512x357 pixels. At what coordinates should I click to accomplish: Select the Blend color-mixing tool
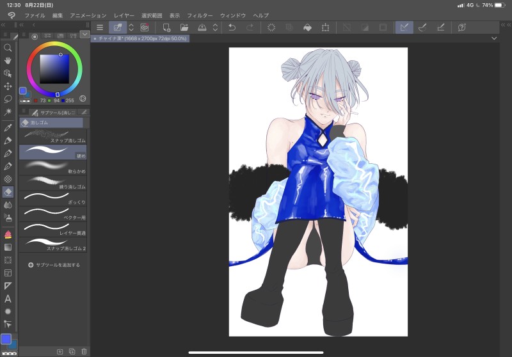pyautogui.click(x=8, y=205)
